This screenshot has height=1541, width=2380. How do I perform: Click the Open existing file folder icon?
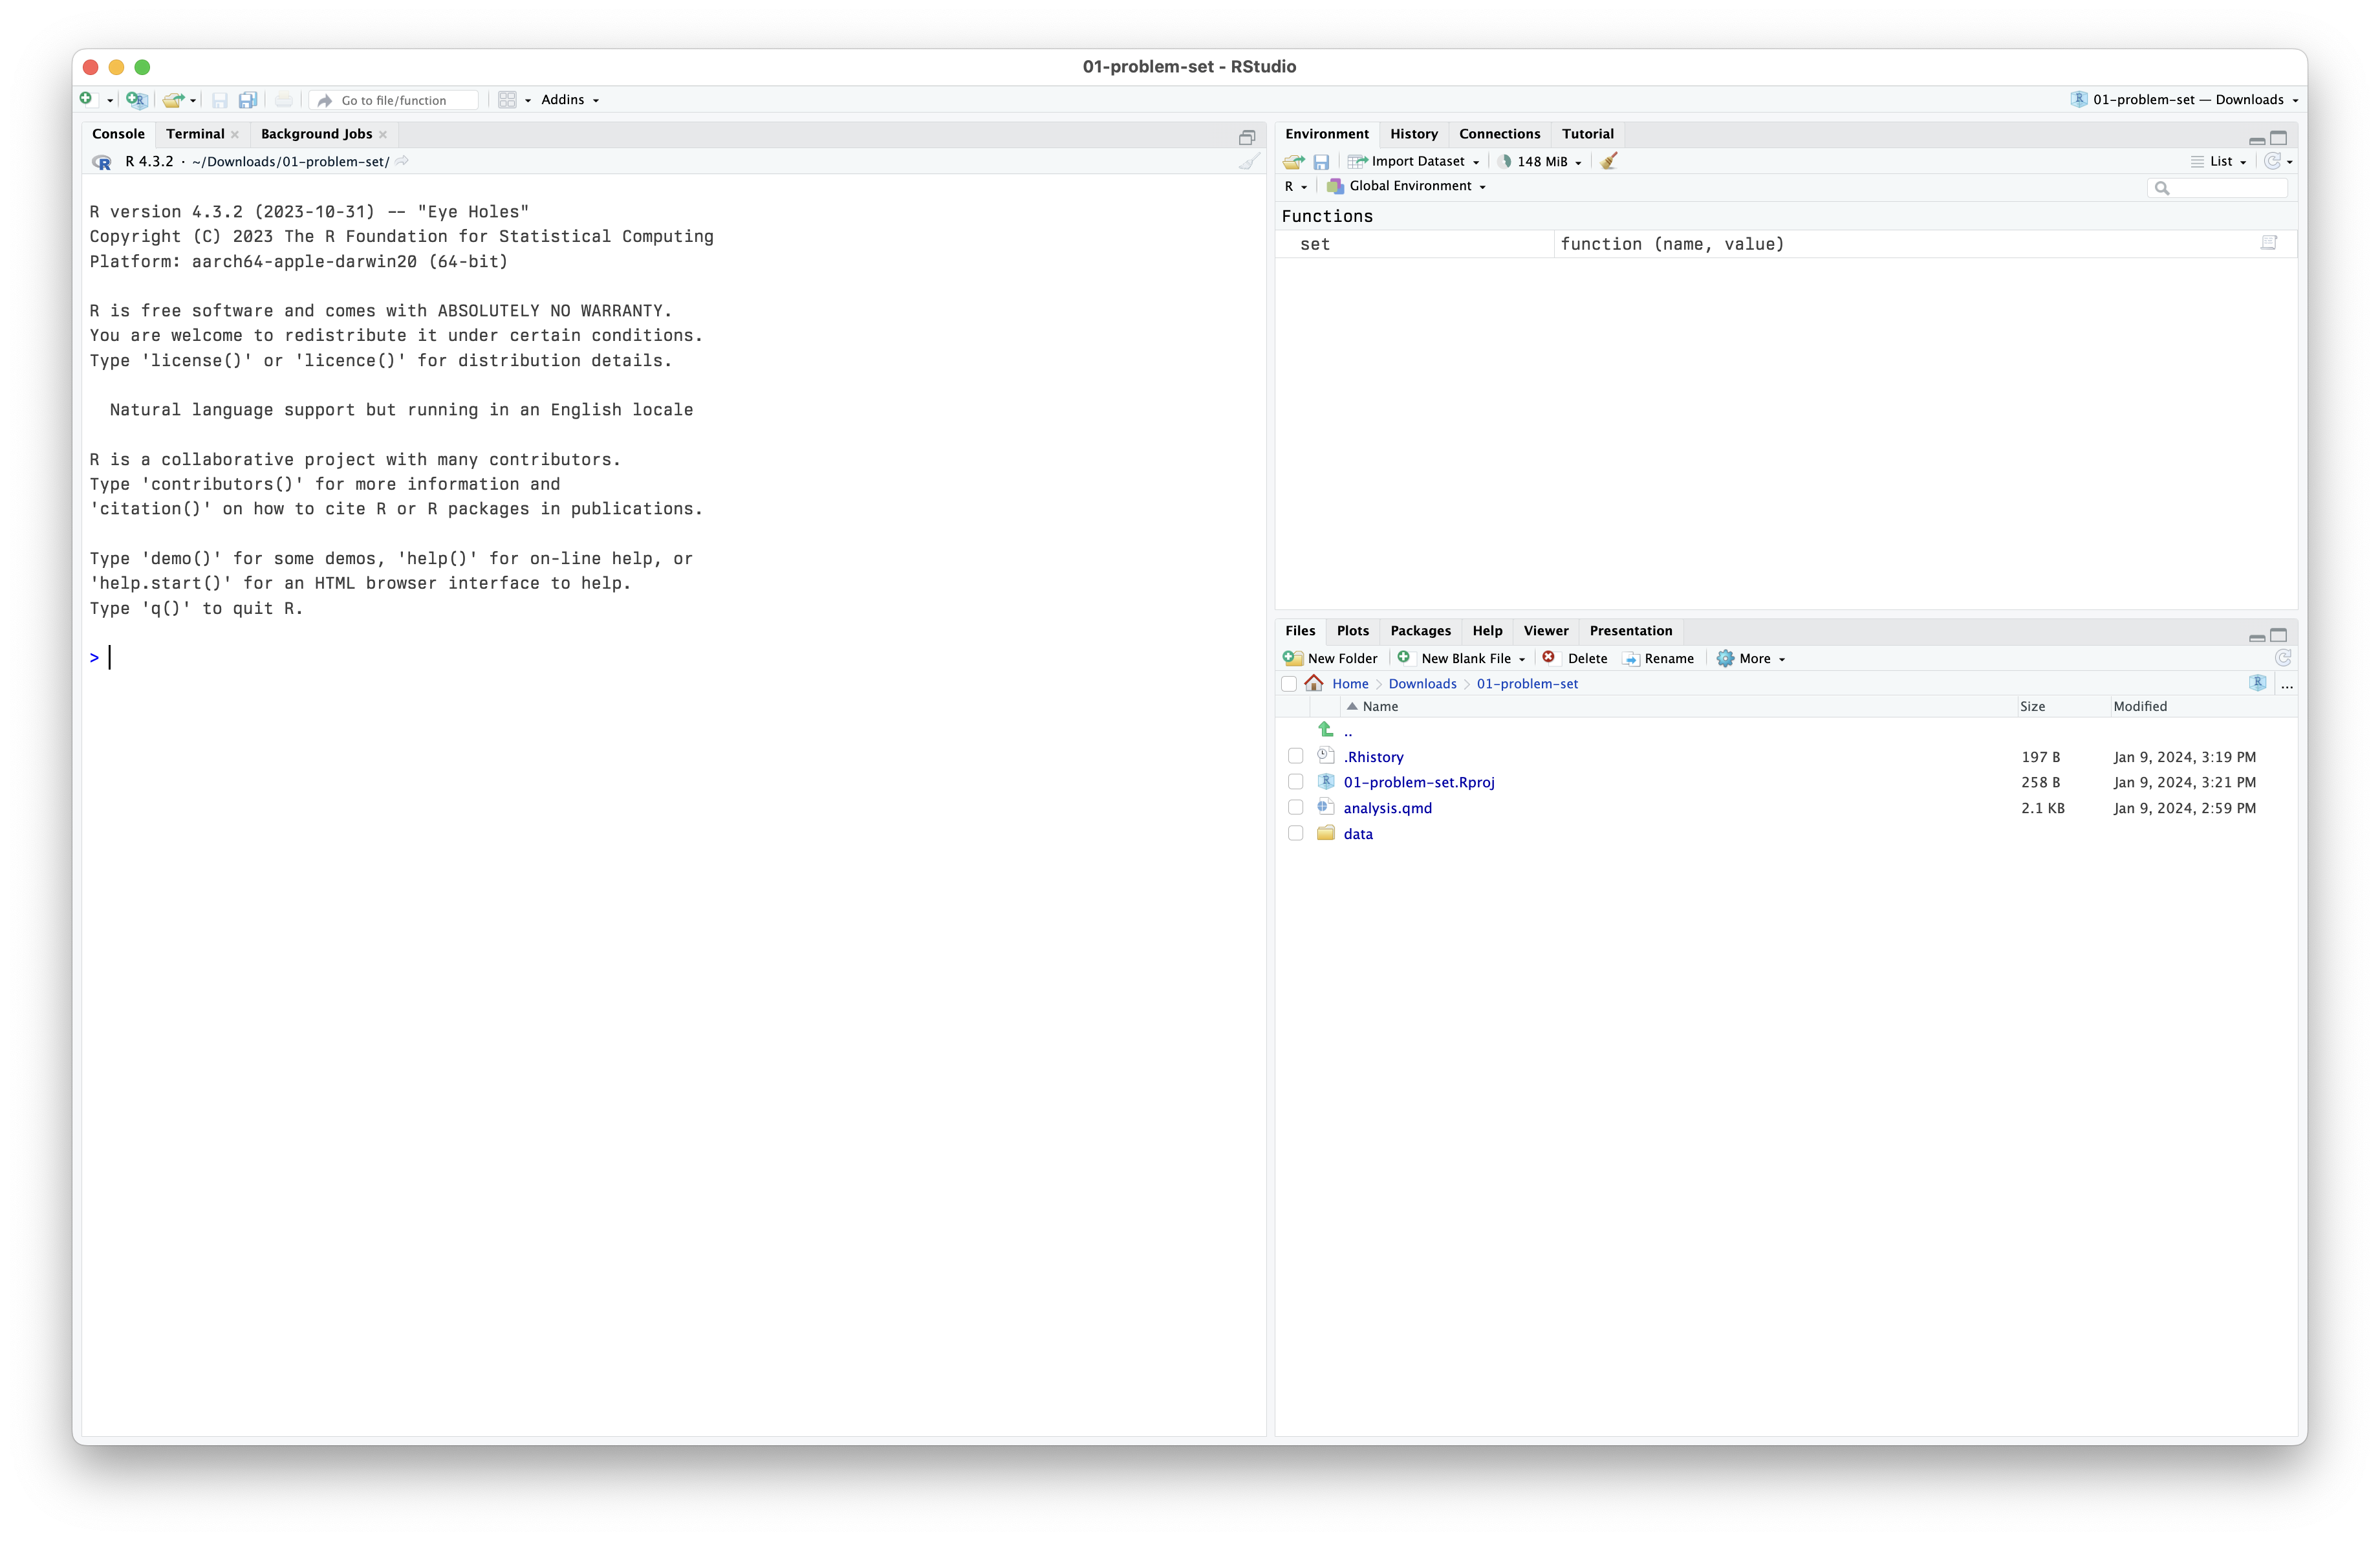(x=173, y=100)
